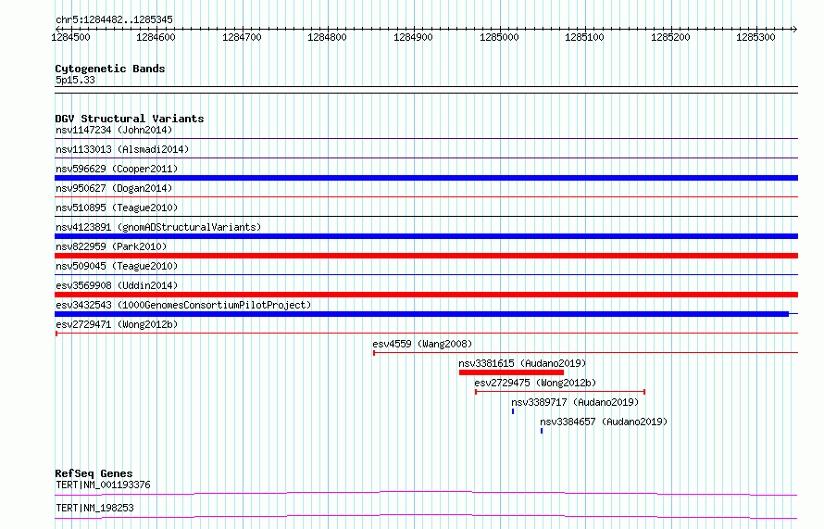Click the 5p15.33 band label
The height and width of the screenshot is (529, 824).
point(75,80)
